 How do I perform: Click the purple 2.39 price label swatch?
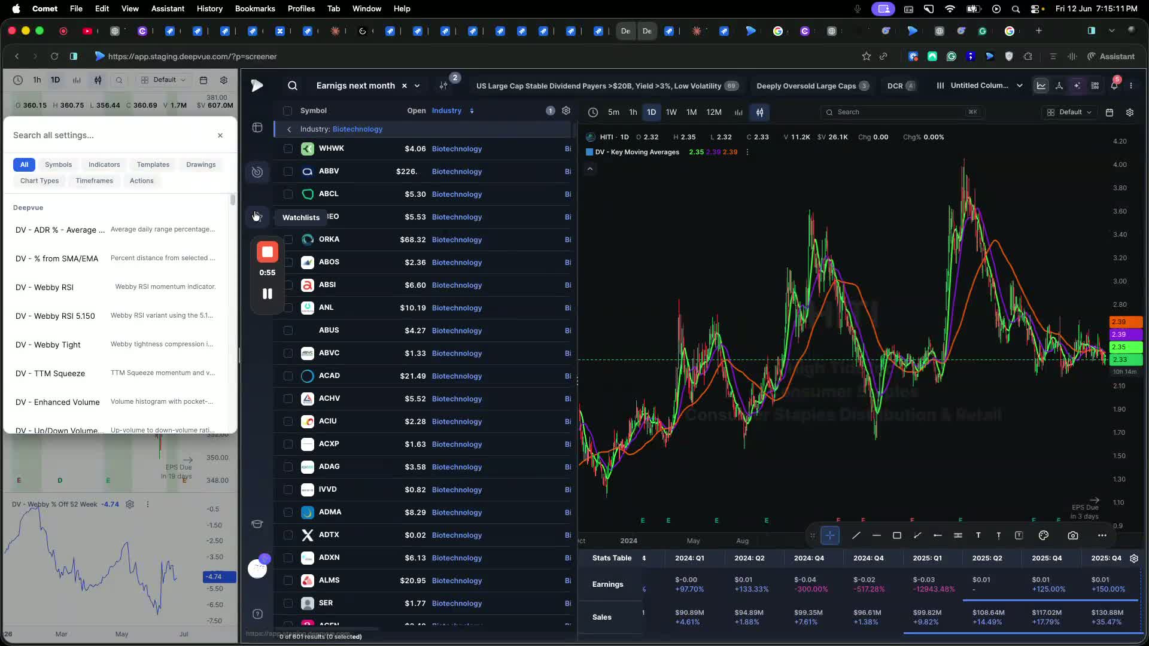1126,334
